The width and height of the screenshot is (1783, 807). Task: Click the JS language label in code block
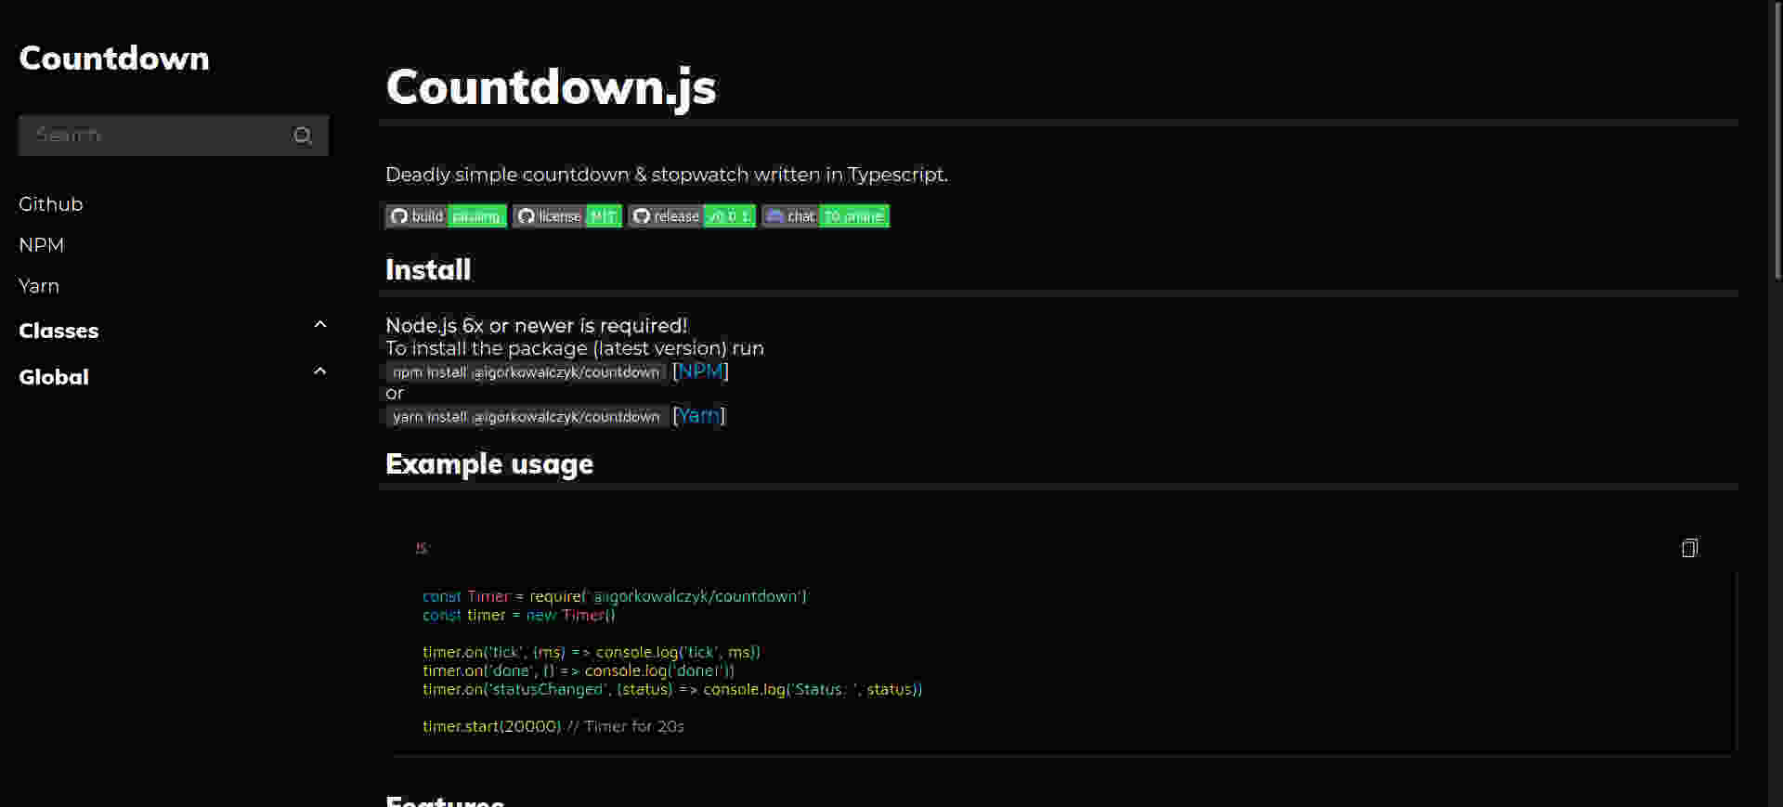(x=422, y=548)
